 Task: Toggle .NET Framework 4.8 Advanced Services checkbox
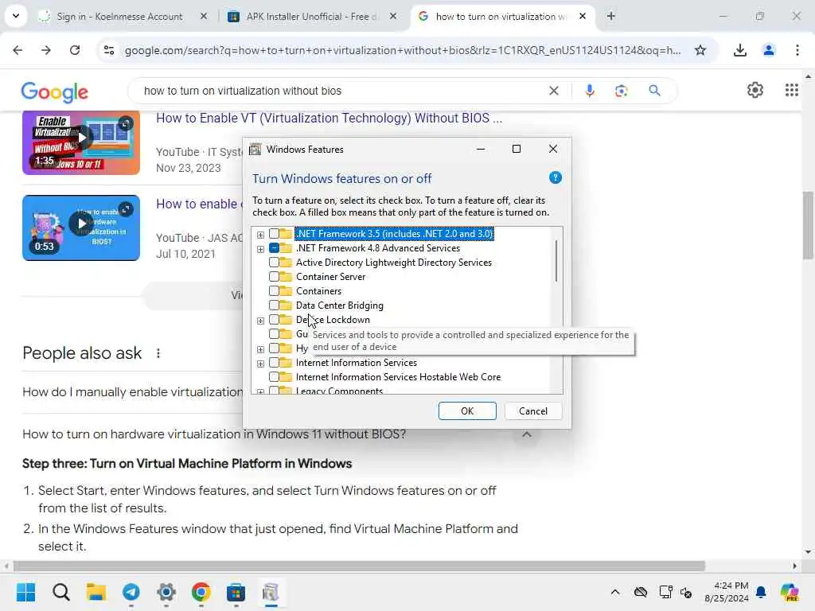[274, 248]
